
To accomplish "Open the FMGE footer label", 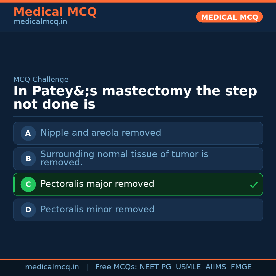I will click(x=241, y=267).
